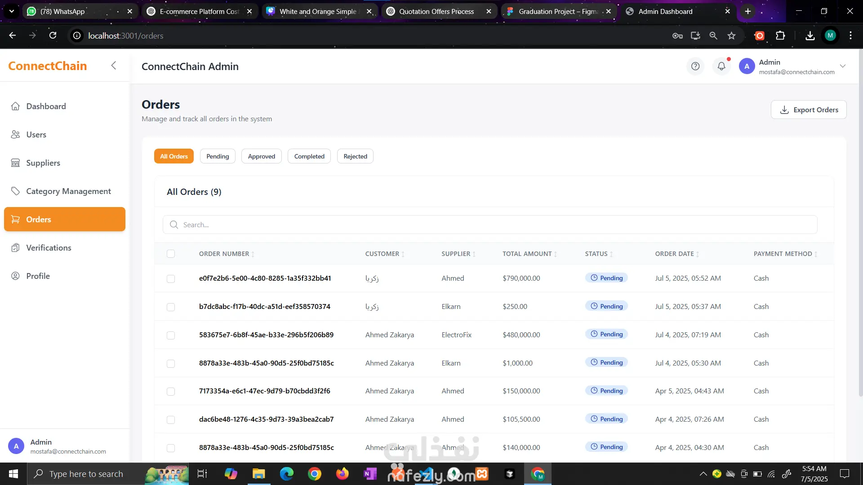This screenshot has width=863, height=485.
Task: Filter orders by Pending tab
Action: [x=218, y=157]
